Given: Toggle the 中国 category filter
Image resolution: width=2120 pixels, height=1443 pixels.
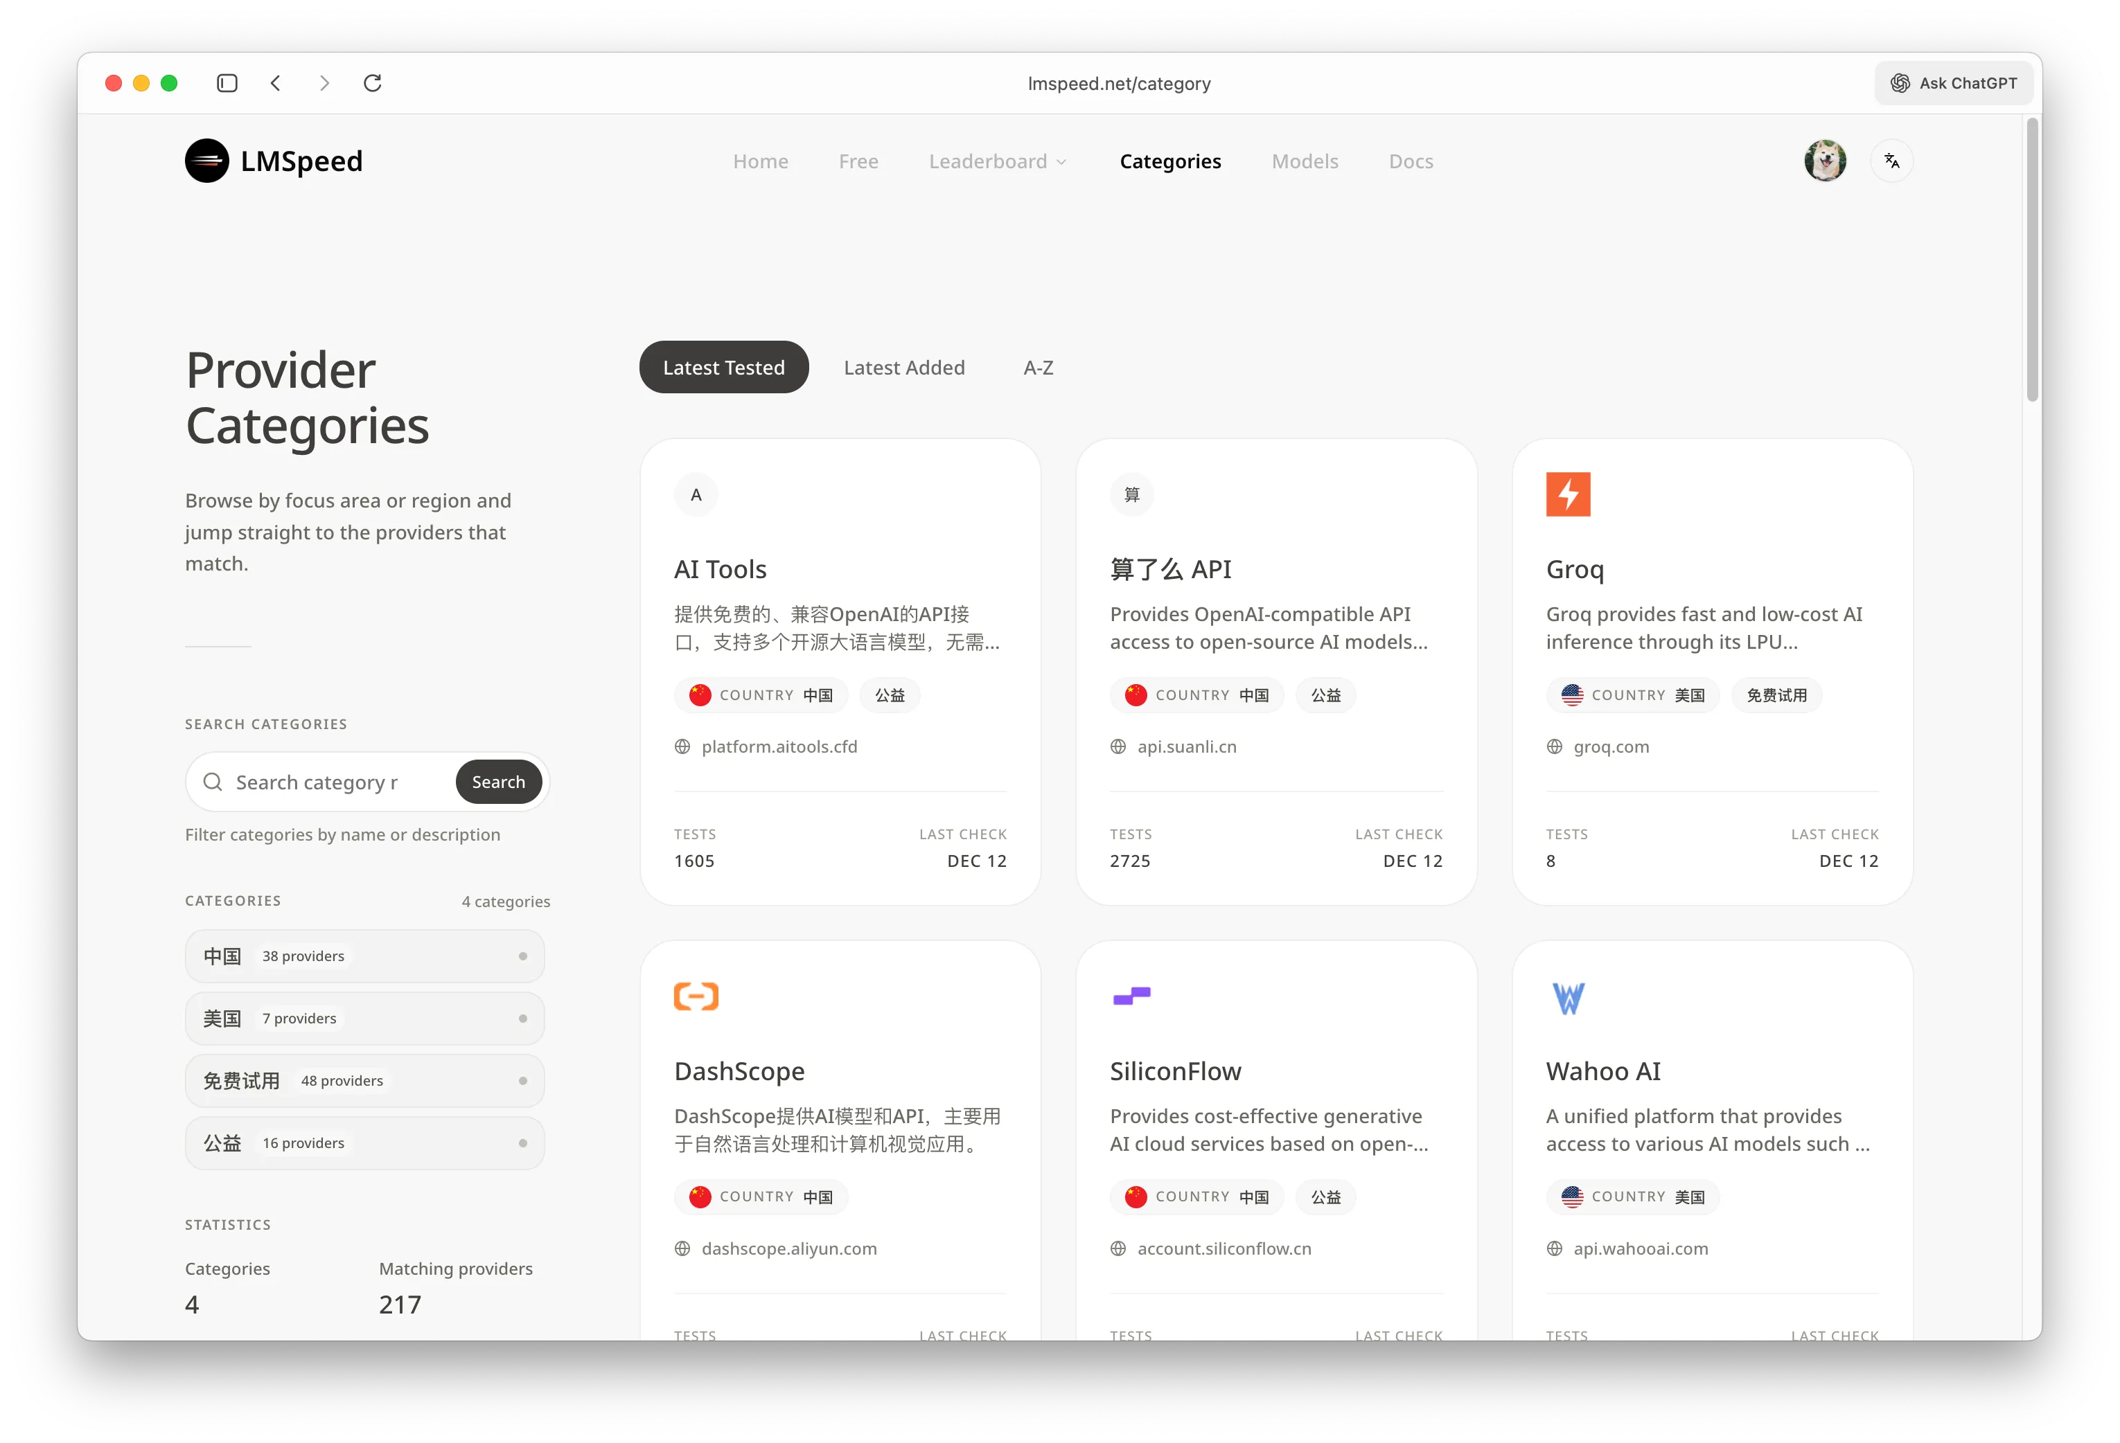Looking at the screenshot, I should [364, 956].
